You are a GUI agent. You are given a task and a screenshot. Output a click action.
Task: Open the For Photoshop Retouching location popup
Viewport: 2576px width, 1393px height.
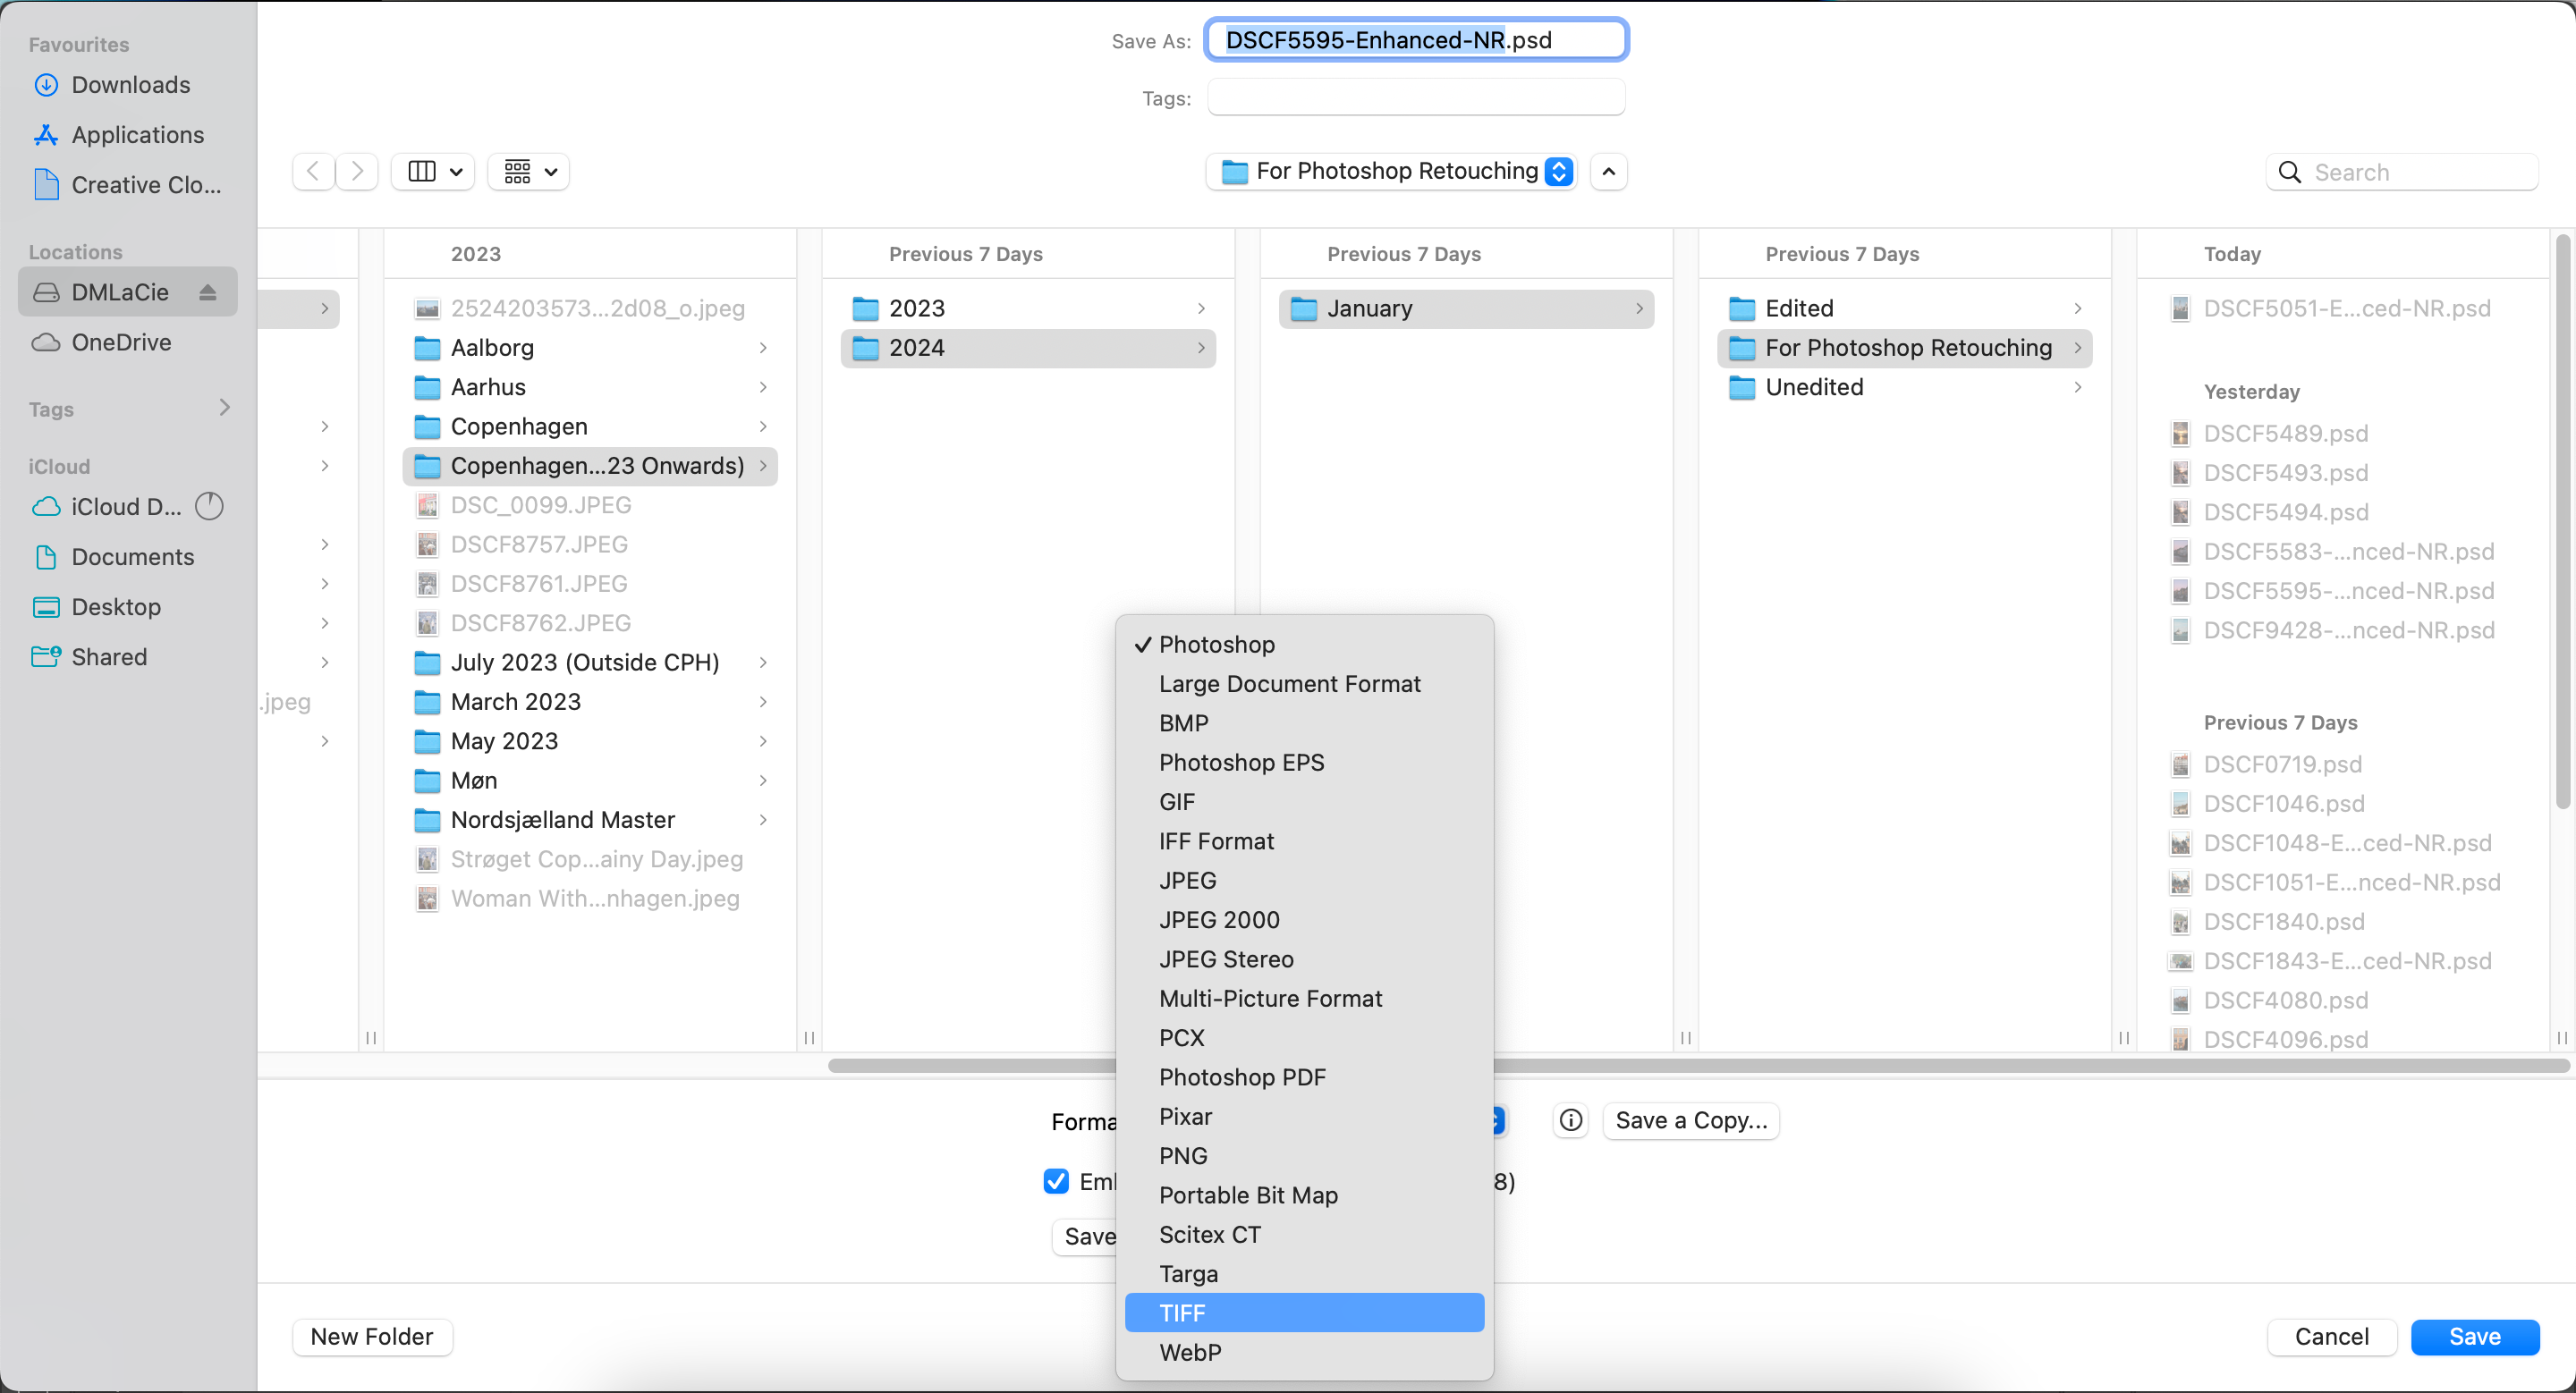(1392, 172)
